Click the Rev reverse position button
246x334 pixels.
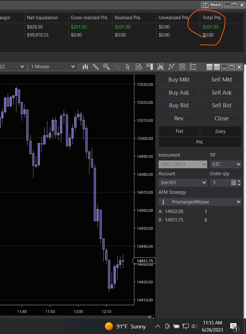pos(179,118)
